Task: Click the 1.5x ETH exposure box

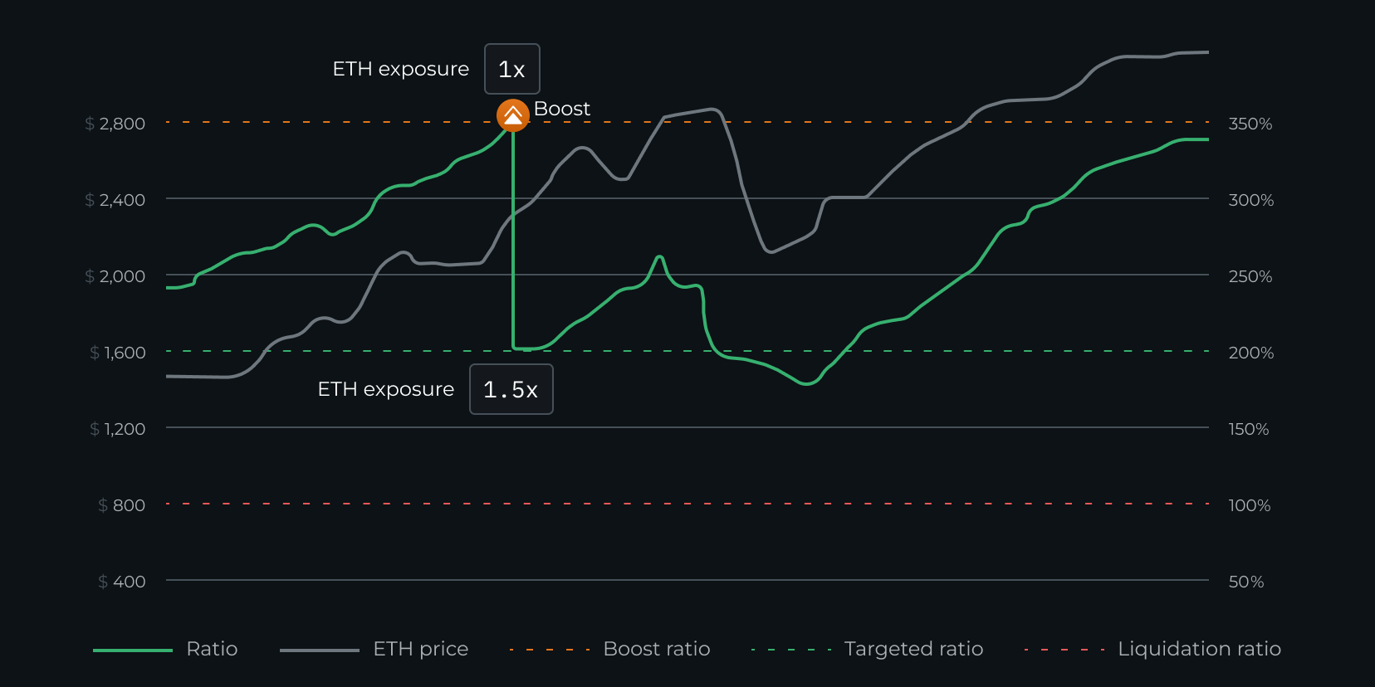Action: [511, 389]
